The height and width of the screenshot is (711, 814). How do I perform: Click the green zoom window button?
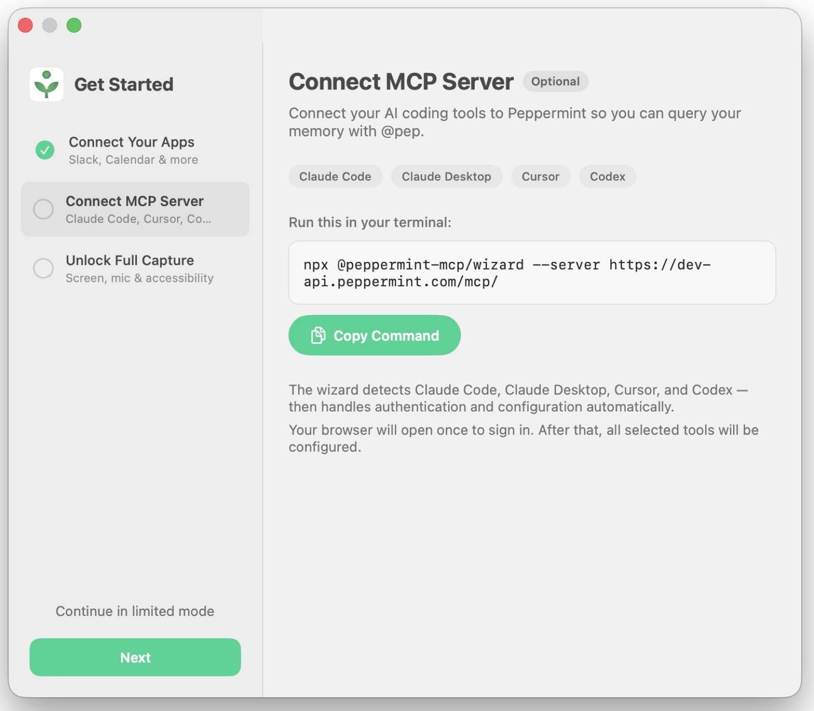pos(74,25)
